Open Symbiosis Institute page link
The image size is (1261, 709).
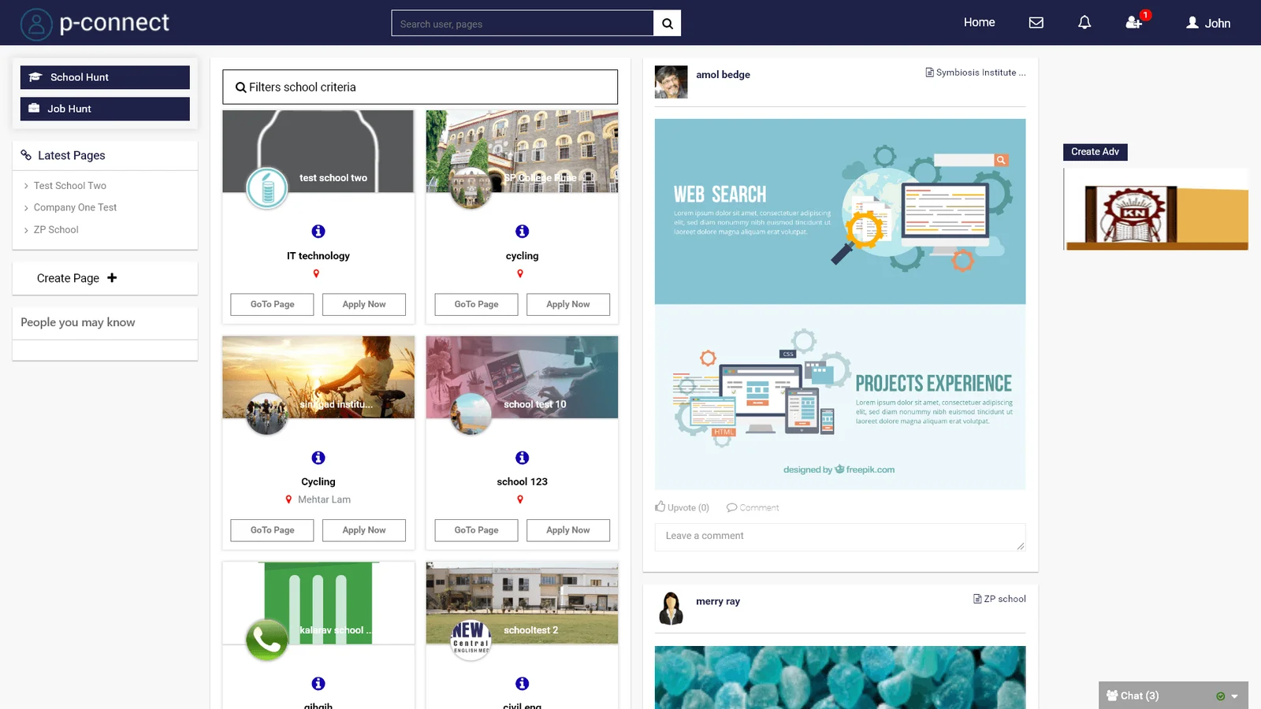976,72
